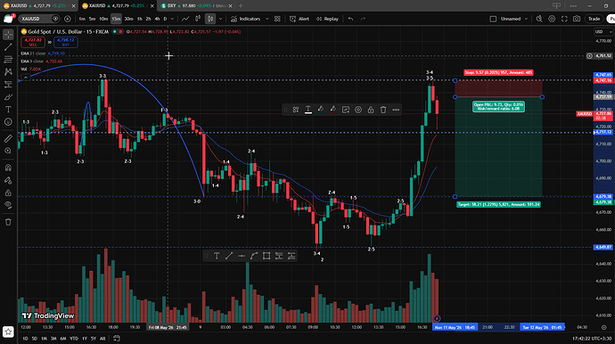
Task: Change text color in floating toolbar
Action: pos(308,110)
